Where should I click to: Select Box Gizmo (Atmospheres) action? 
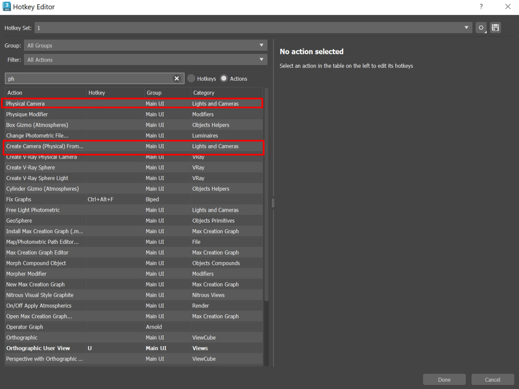pyautogui.click(x=133, y=125)
